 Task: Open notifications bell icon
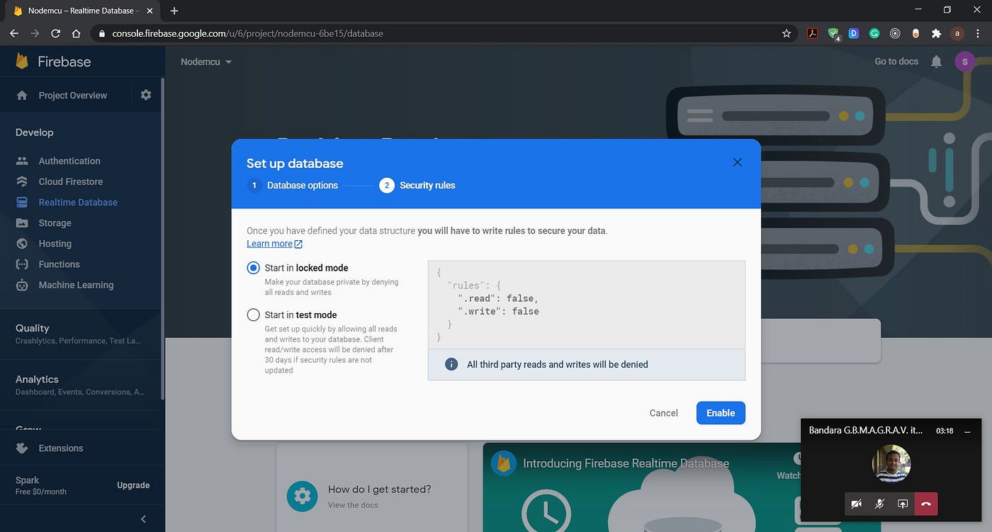[x=936, y=62]
